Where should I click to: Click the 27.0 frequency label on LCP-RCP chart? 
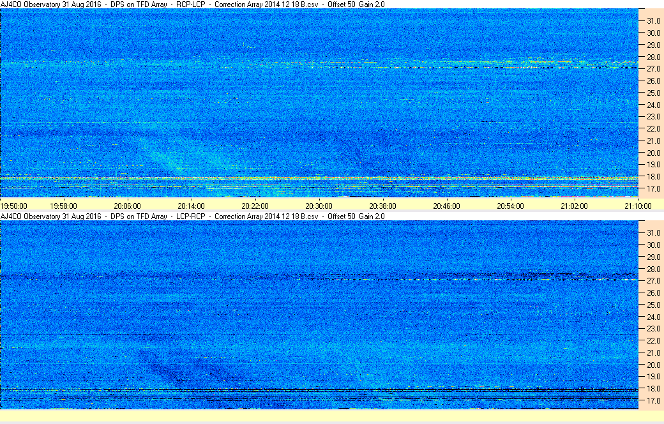tap(653, 281)
